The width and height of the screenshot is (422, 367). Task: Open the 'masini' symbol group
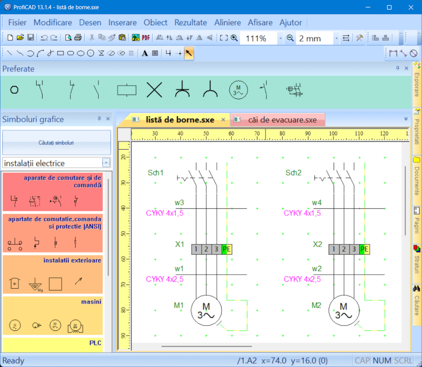(x=53, y=316)
